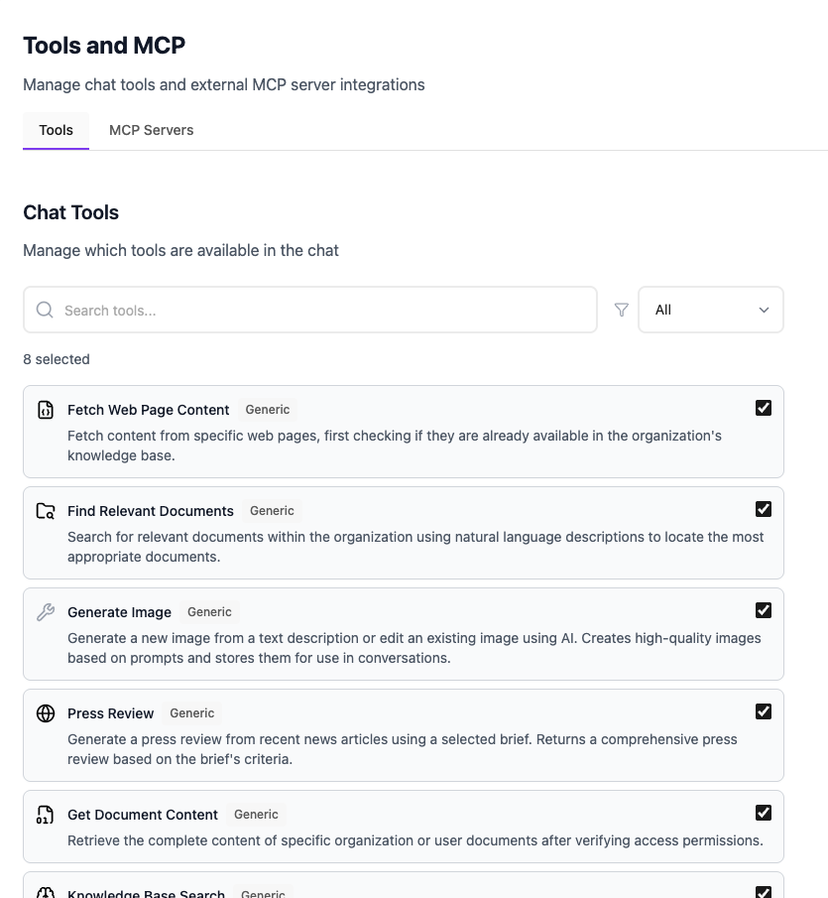The image size is (828, 898).
Task: Select the globe icon next to Press Review
Action: click(45, 712)
